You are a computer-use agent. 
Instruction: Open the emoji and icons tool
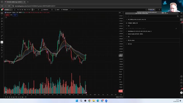click(2, 32)
